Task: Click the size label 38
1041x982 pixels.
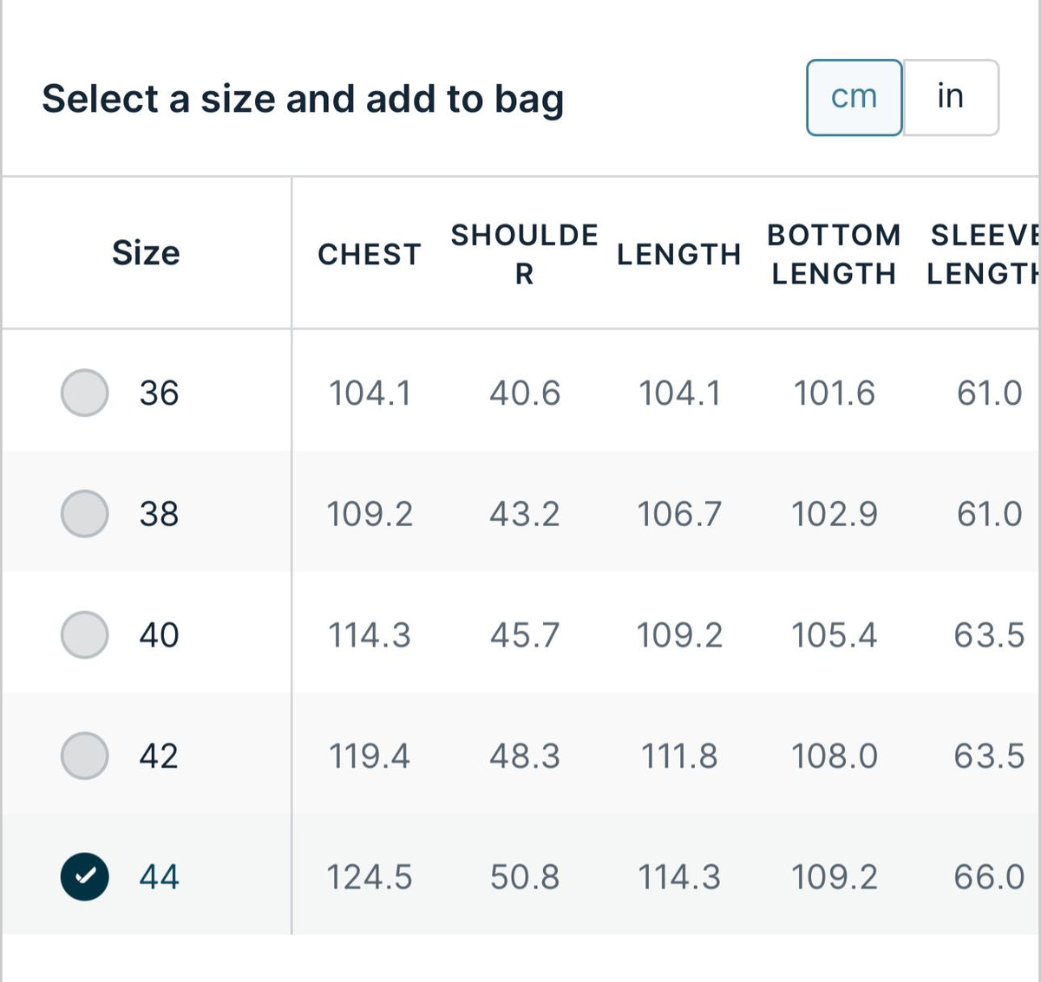Action: (x=159, y=513)
